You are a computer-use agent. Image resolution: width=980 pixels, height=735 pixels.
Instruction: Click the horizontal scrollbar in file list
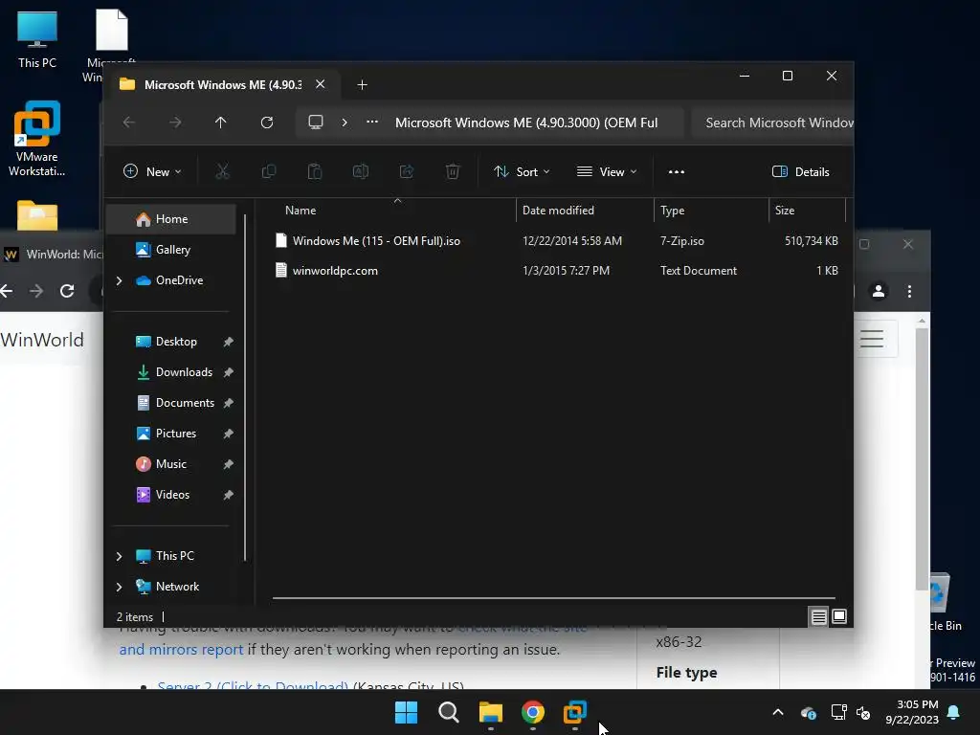[554, 598]
